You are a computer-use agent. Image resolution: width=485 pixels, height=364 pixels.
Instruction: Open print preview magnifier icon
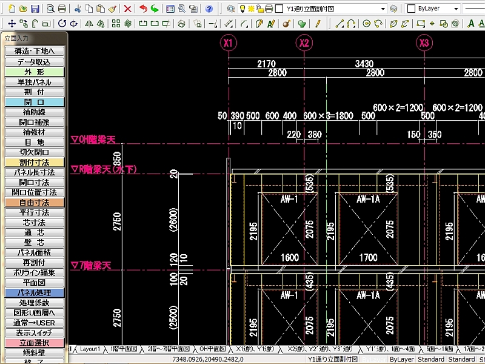tap(50, 8)
